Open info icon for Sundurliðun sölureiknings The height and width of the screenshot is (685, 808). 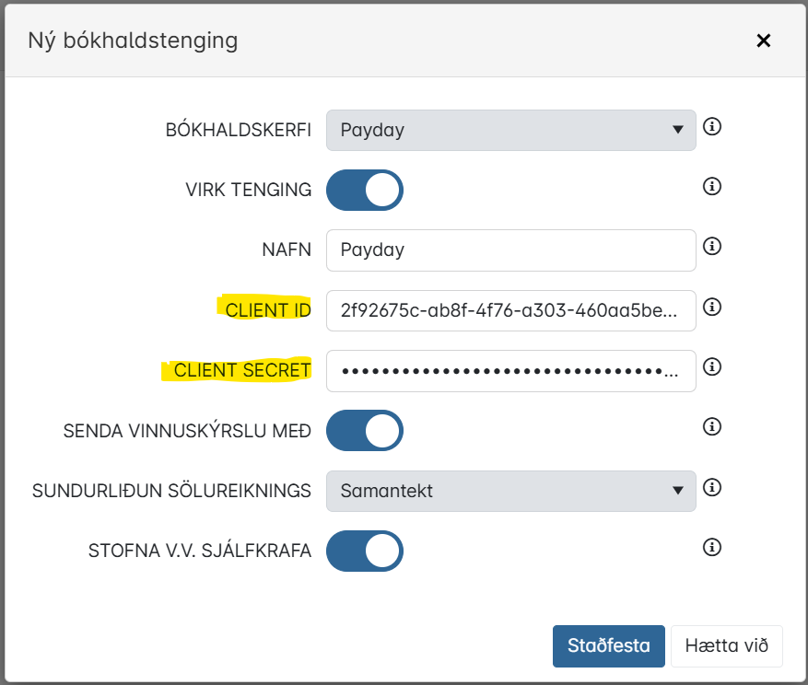[x=711, y=487]
